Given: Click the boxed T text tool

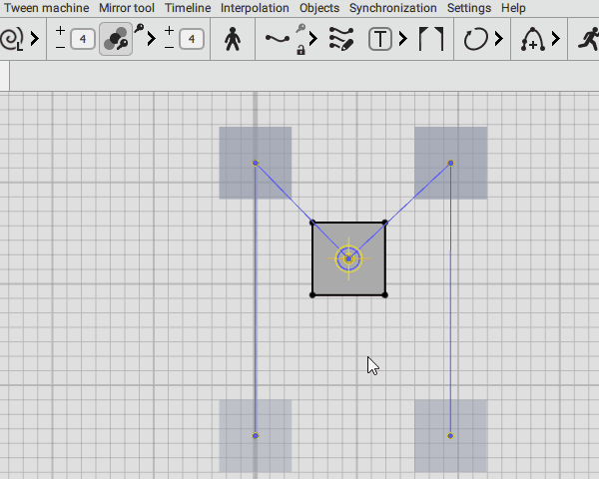Looking at the screenshot, I should (x=380, y=40).
